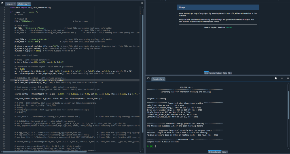Open the History tab

(225, 152)
